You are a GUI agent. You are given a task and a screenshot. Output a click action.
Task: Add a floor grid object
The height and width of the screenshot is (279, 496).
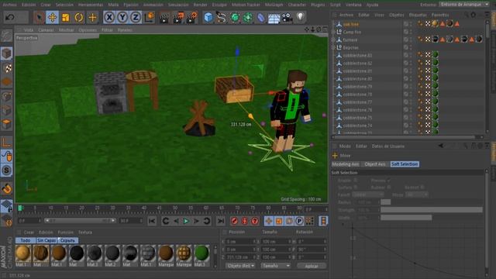274,18
